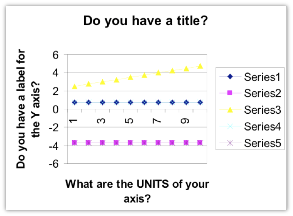This screenshot has height=216, width=293.
Task: Select the X axis units label text
Action: (x=137, y=191)
